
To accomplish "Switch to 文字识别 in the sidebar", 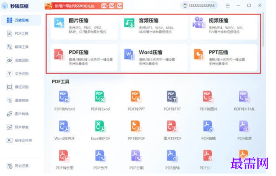I will (x=21, y=74).
